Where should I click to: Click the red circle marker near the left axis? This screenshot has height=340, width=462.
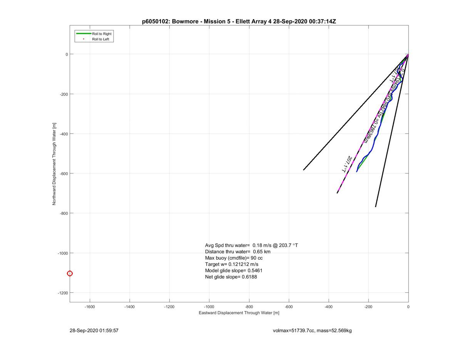click(x=70, y=274)
